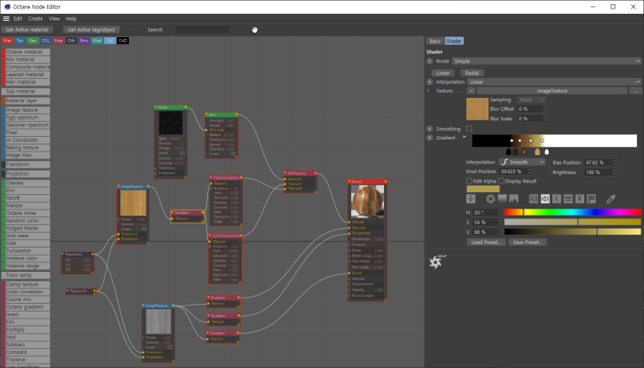Switch to the Shader tab
Screen dimensions: 644x368
[x=454, y=41]
